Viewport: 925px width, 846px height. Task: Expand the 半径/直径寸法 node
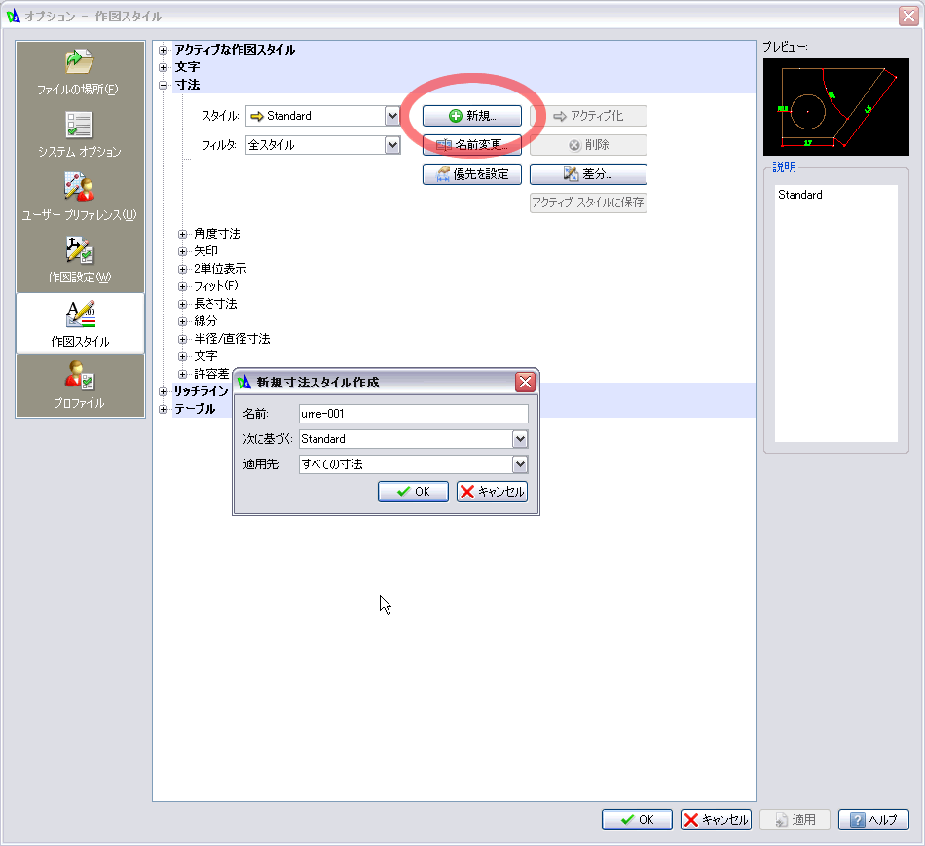click(x=183, y=339)
